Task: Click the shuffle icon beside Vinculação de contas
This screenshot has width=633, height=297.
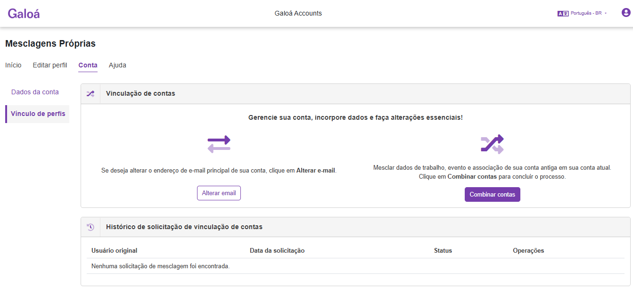Action: (x=90, y=94)
